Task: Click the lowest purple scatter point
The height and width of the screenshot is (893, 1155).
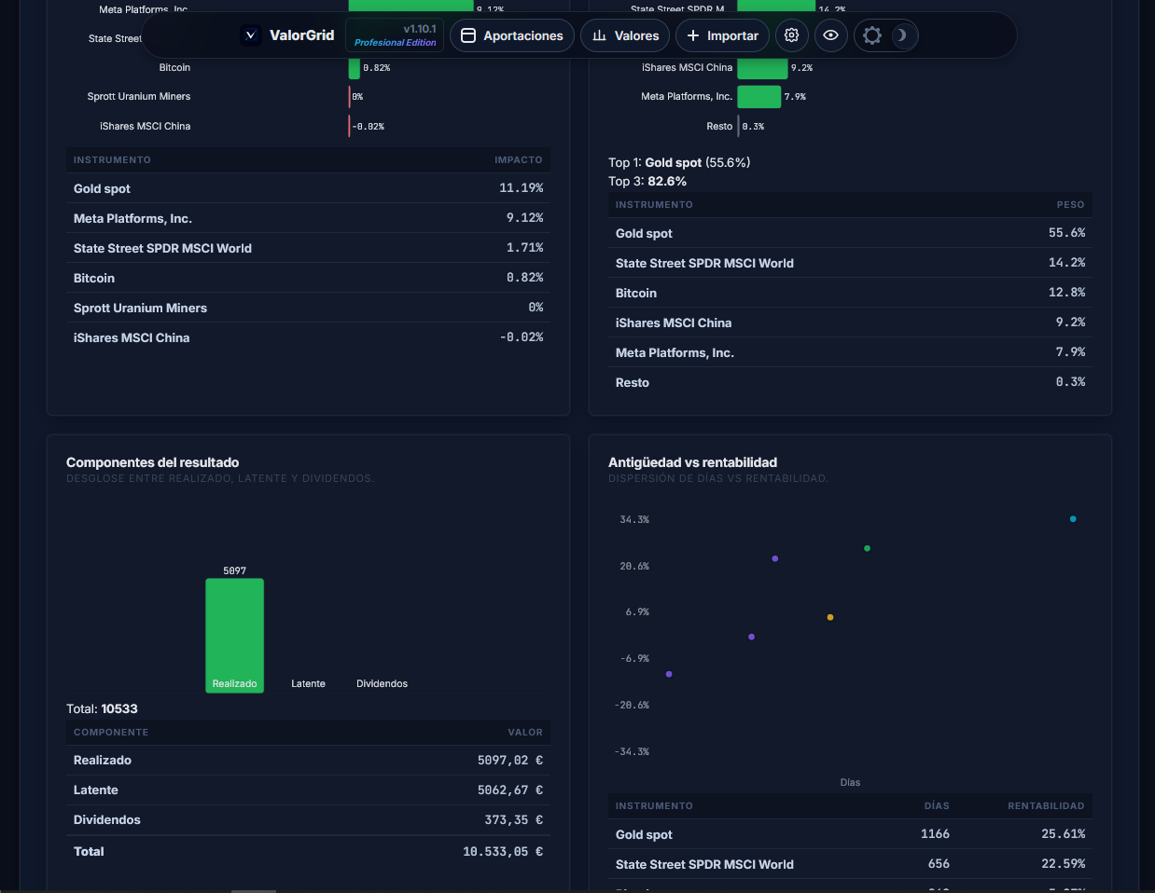Action: (x=669, y=674)
